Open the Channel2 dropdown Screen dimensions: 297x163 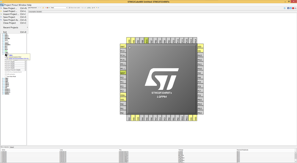(18, 64)
